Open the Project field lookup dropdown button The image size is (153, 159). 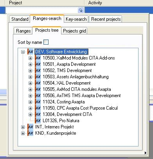[81, 10]
